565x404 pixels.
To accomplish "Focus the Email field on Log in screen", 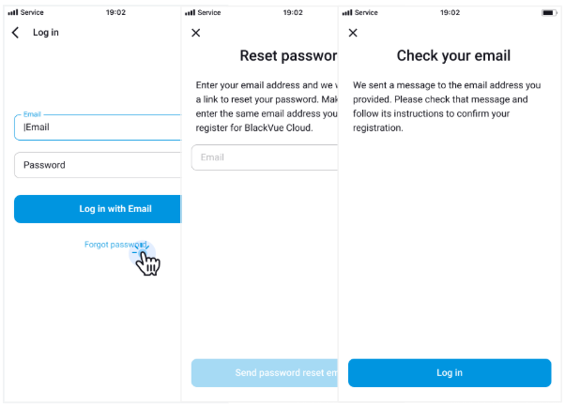I will (99, 127).
